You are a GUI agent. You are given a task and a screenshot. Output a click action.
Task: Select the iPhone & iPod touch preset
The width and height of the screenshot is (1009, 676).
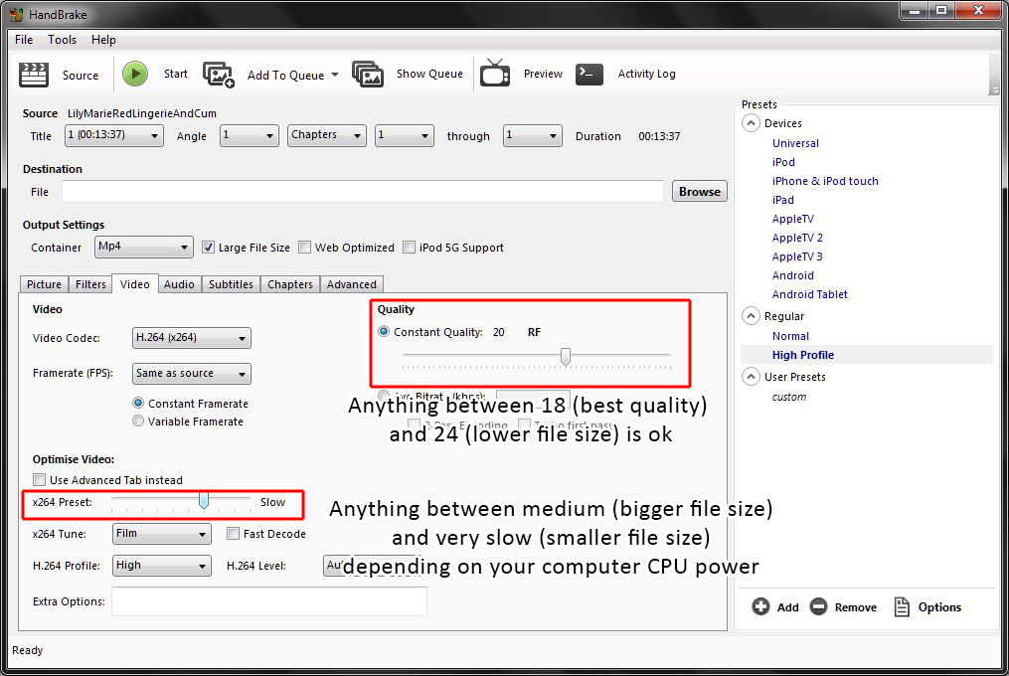pyautogui.click(x=825, y=181)
